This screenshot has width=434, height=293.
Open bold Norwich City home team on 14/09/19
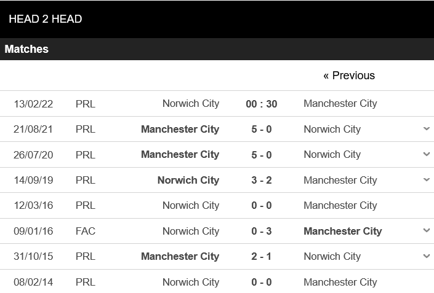click(x=188, y=180)
